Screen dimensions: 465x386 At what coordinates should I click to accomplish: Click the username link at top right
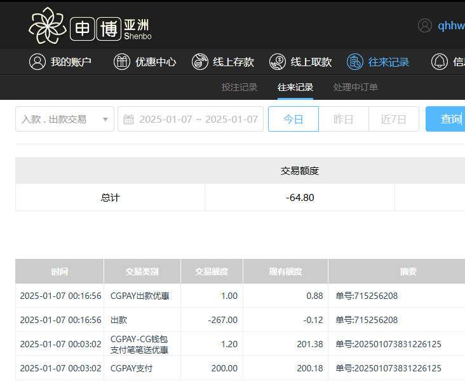click(450, 25)
